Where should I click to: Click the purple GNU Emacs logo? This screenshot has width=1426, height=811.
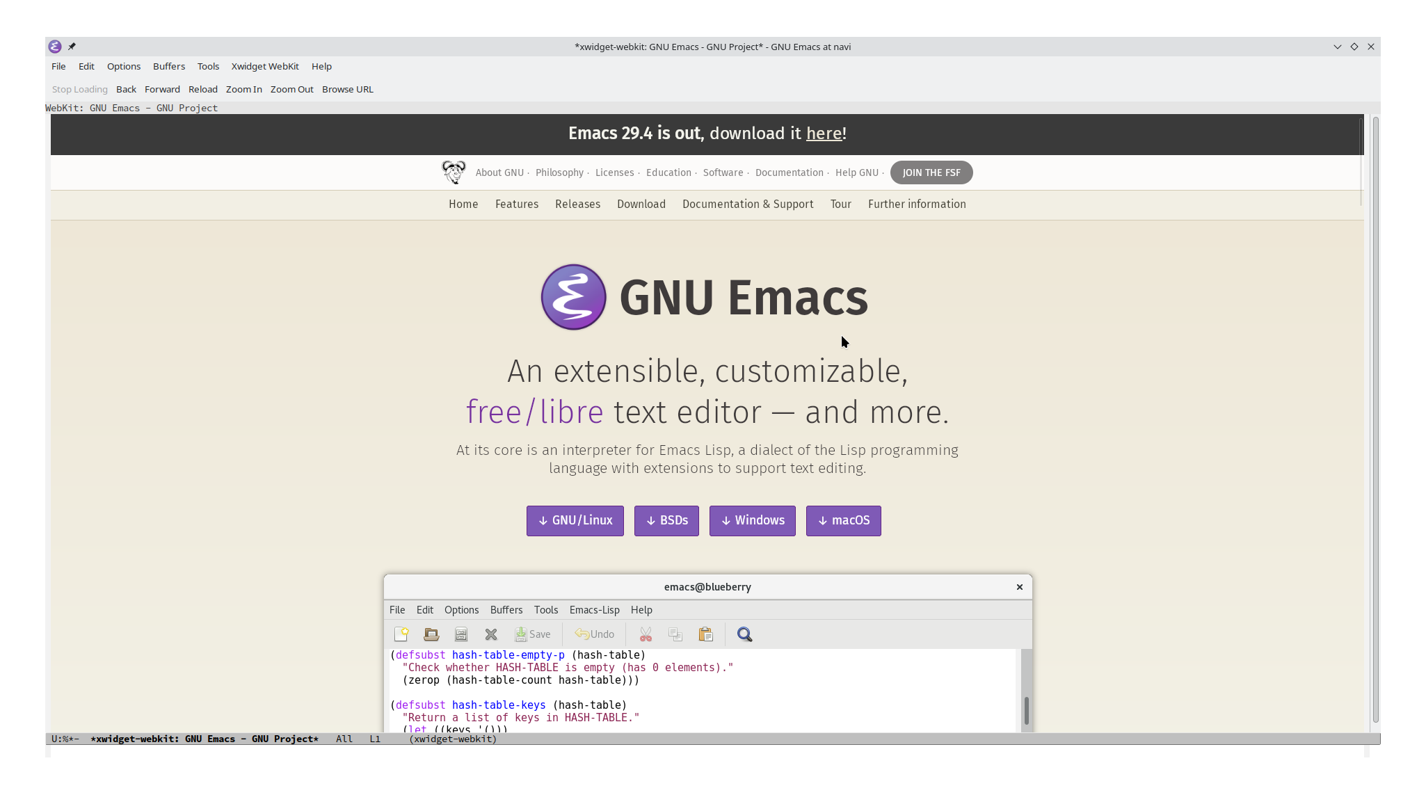573,297
